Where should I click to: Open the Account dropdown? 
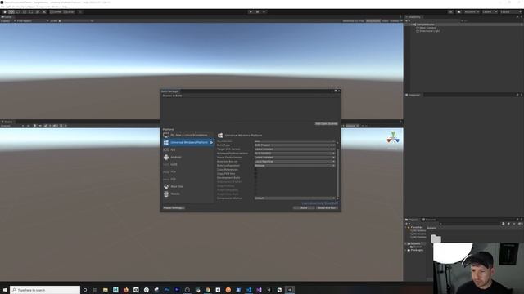[472, 11]
